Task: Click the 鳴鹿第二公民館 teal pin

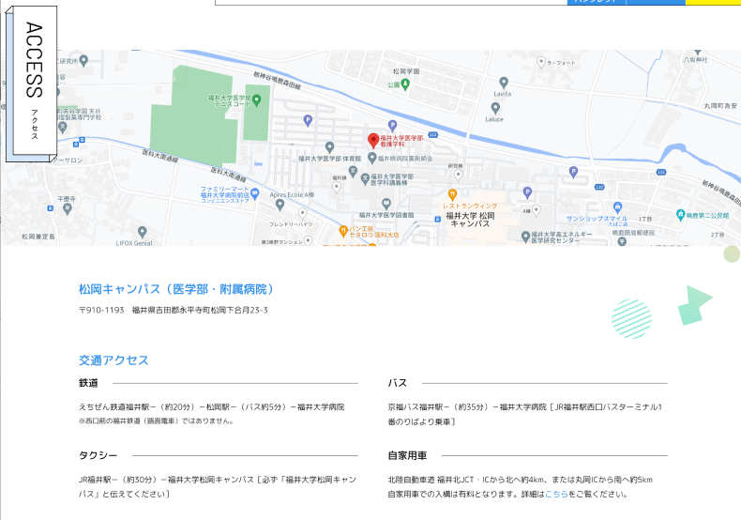Action: [x=681, y=215]
